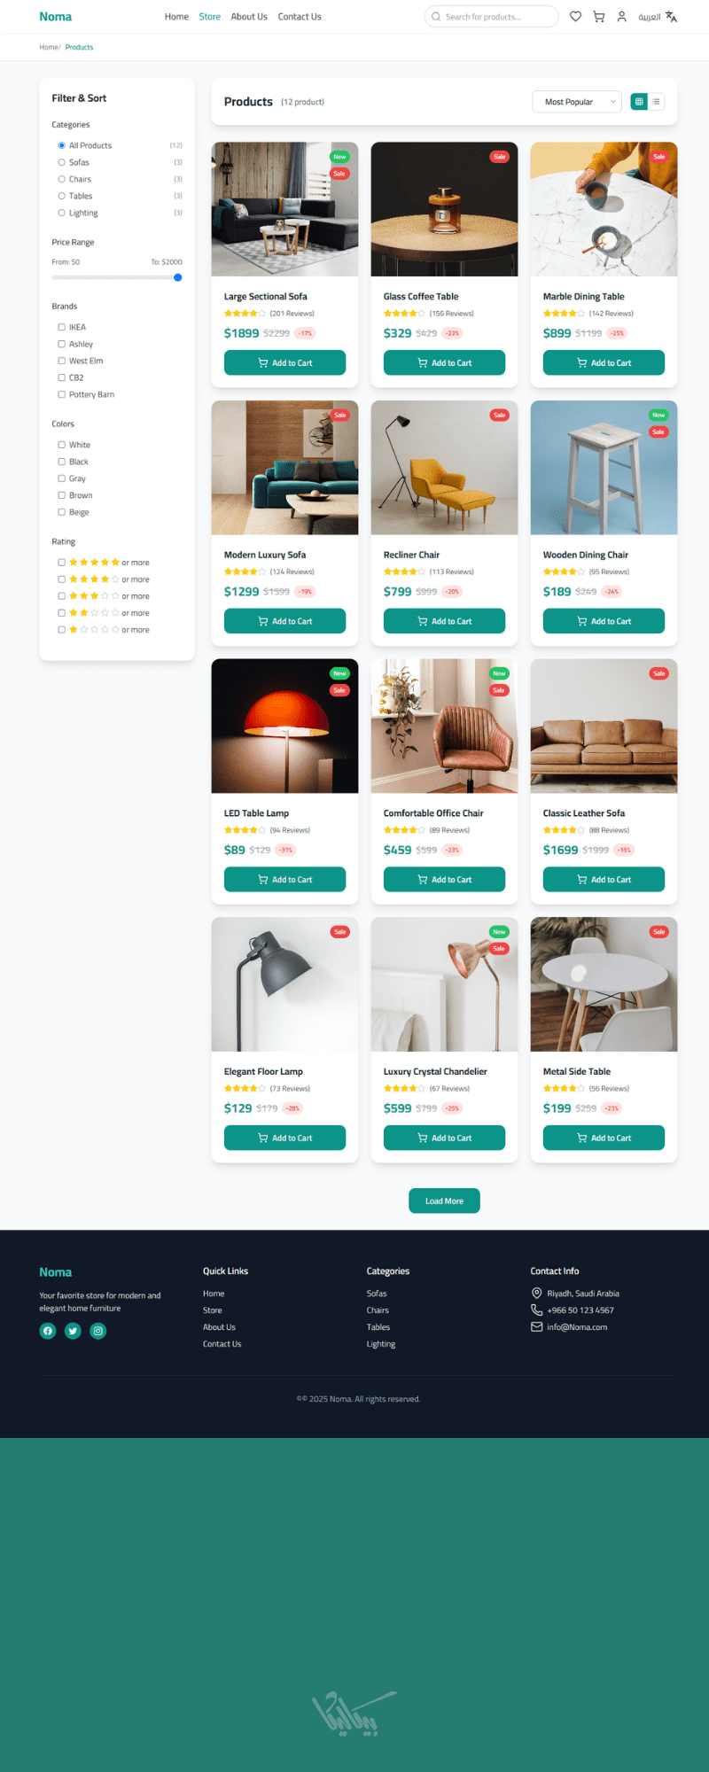Open the shopping cart in header

[x=599, y=17]
